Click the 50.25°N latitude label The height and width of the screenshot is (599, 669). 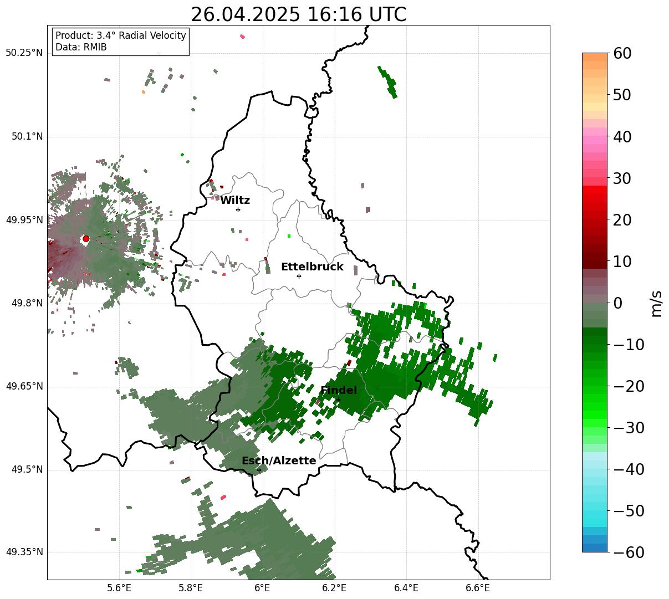point(24,53)
